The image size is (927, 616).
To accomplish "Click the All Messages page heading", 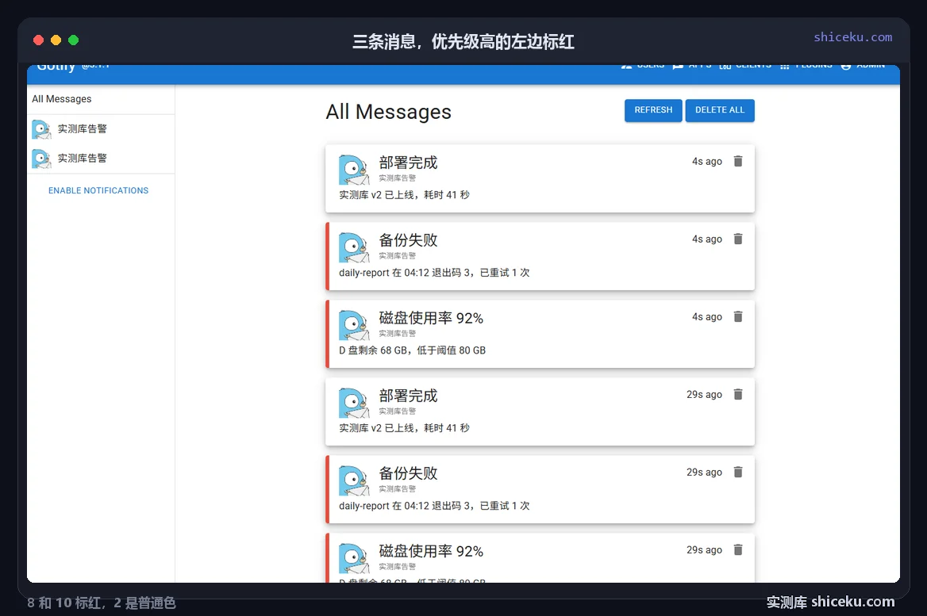I will (x=388, y=112).
